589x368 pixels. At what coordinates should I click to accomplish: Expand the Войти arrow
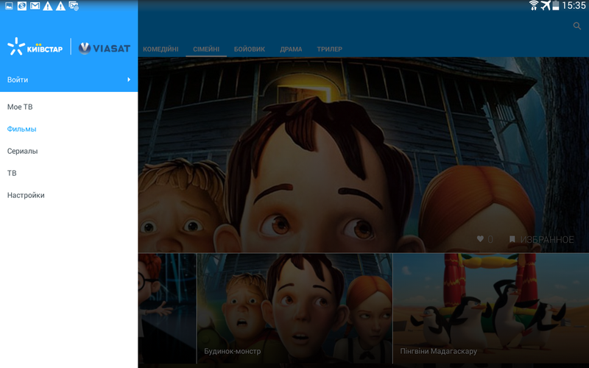point(129,79)
